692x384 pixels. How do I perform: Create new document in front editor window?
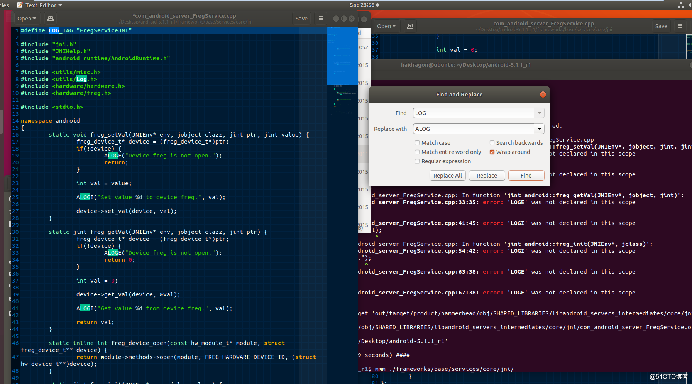click(50, 18)
